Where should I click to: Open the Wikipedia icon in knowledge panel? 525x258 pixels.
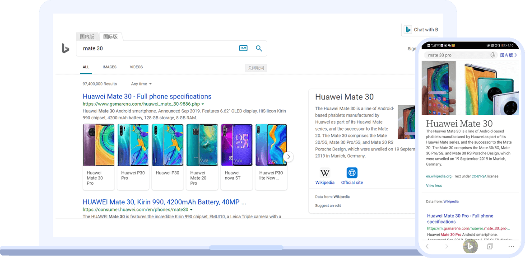[325, 173]
